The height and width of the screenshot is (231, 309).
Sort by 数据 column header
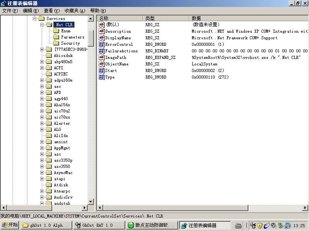click(x=249, y=18)
